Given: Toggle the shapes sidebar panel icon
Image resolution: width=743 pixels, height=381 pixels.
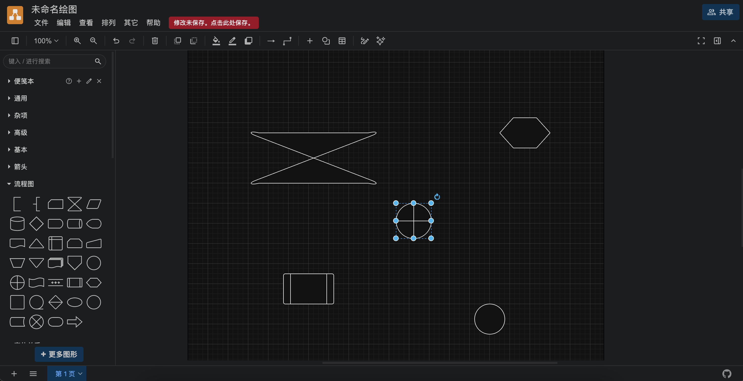Looking at the screenshot, I should click(15, 41).
